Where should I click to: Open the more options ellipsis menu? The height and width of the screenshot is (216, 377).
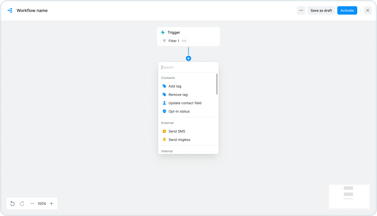(301, 10)
